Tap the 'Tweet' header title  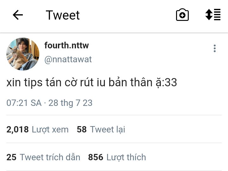[63, 15]
